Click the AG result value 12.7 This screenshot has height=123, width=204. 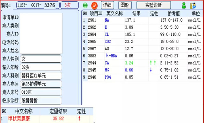[x=129, y=49]
